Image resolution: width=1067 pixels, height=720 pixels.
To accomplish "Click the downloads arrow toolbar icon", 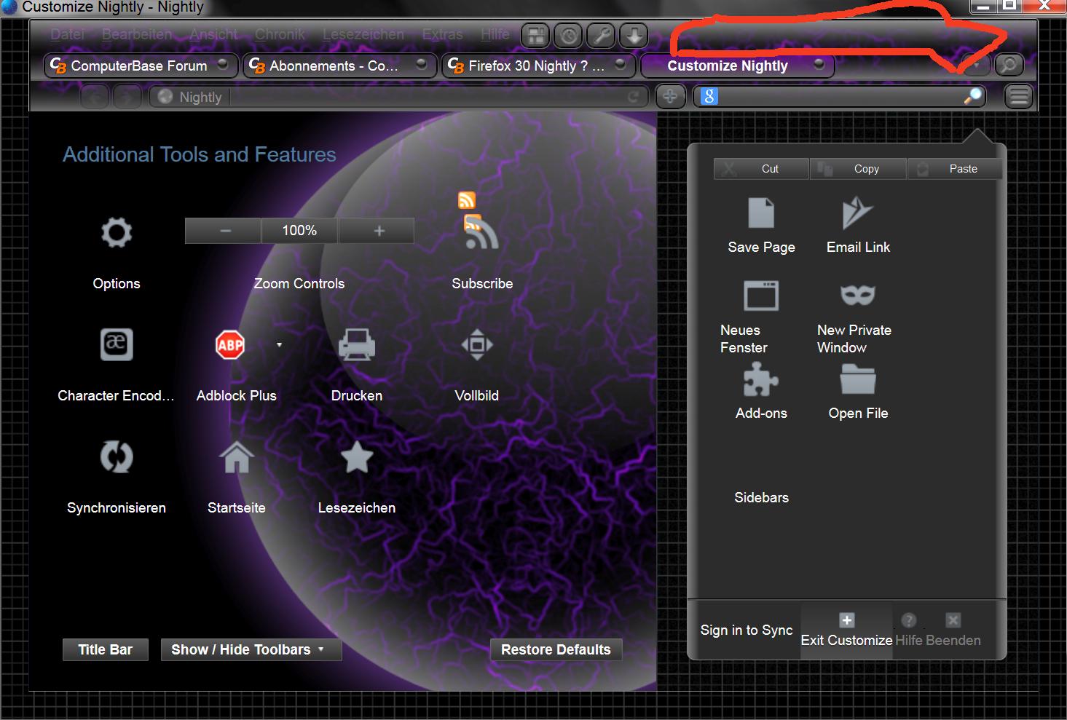I will (x=634, y=35).
